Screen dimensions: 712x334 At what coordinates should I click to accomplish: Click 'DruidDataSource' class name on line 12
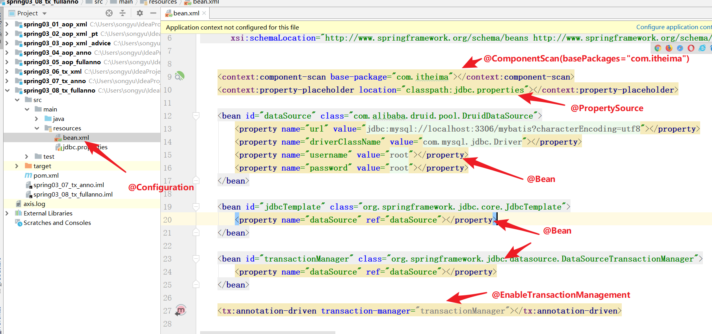point(498,116)
